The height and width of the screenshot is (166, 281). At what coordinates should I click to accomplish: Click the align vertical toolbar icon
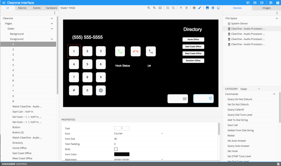(x=181, y=8)
